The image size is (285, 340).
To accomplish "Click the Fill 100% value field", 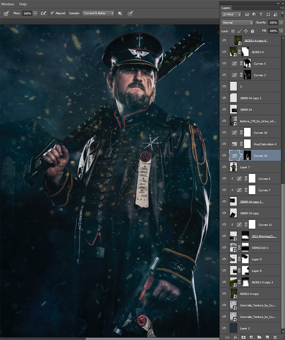I will [x=273, y=31].
